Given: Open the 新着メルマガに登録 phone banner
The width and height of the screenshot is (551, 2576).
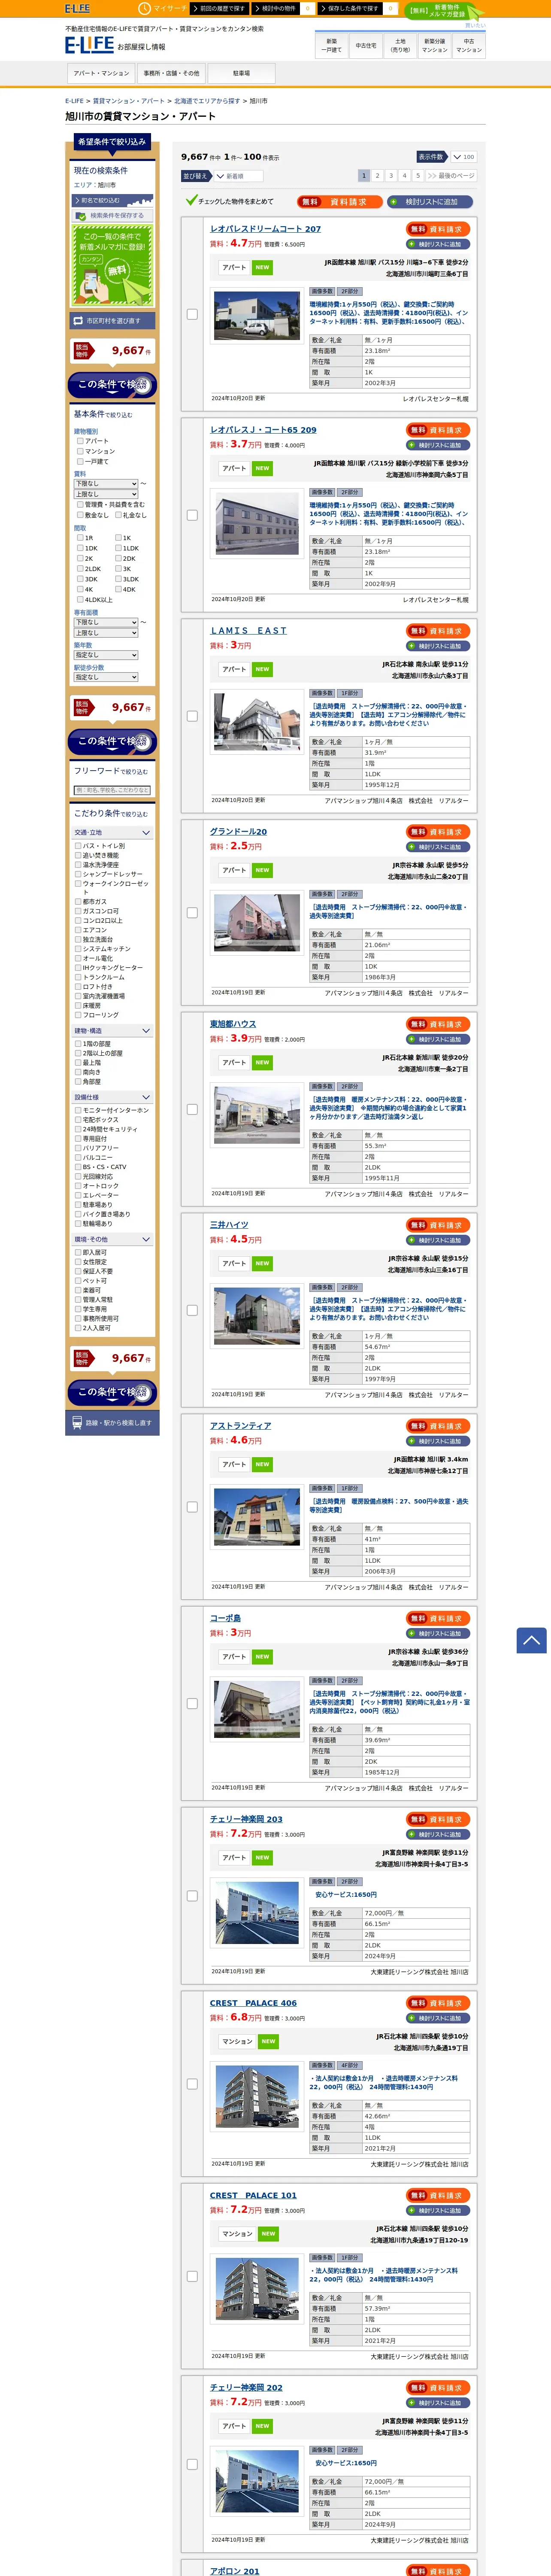Looking at the screenshot, I should click(112, 265).
